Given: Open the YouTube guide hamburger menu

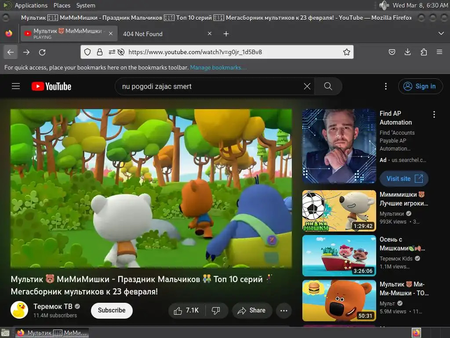Looking at the screenshot, I should point(16,86).
